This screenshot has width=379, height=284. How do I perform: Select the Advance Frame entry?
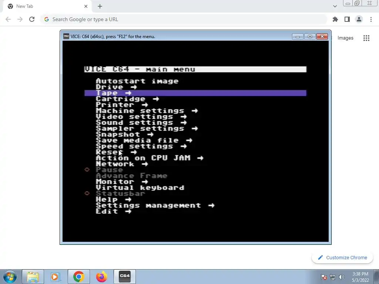click(x=131, y=176)
